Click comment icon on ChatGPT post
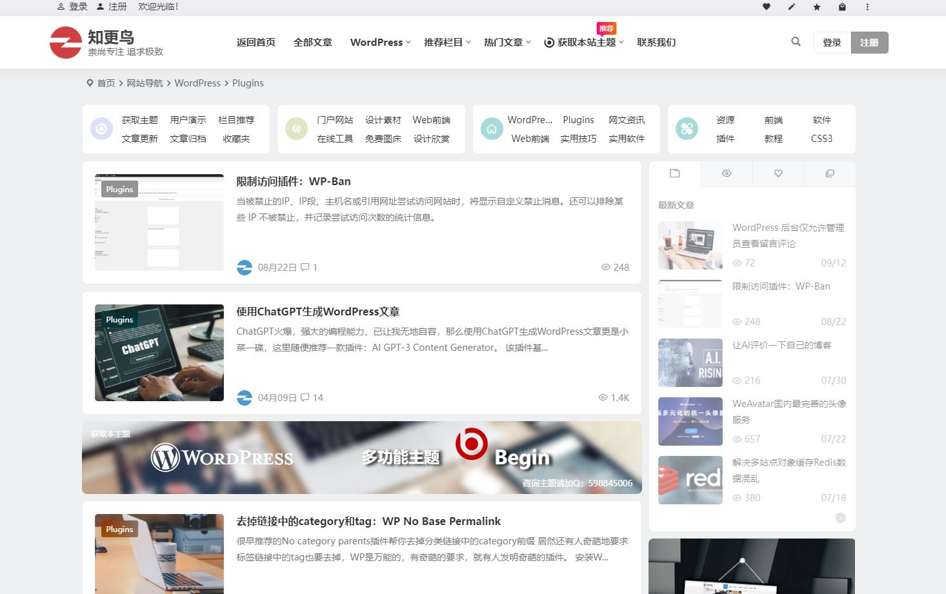The height and width of the screenshot is (594, 946). click(x=305, y=397)
